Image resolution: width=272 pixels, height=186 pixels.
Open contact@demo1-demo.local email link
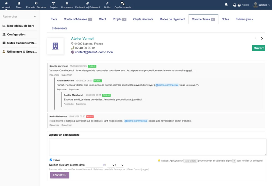pos(94,52)
